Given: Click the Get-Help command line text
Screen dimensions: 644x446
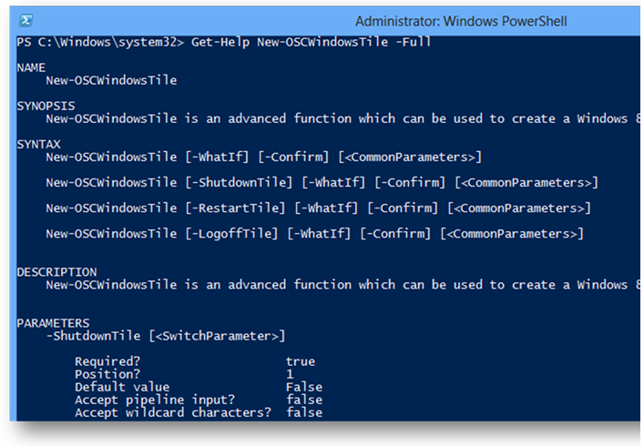Looking at the screenshot, I should coord(311,42).
